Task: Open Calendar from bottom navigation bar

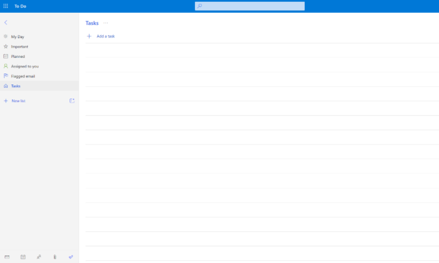Action: tap(23, 257)
